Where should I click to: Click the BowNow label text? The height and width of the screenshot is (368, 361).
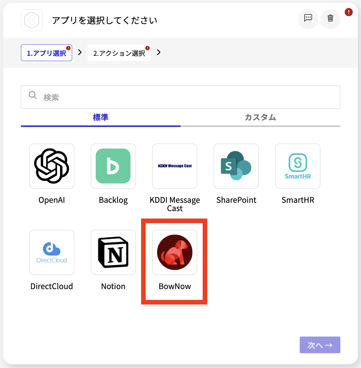click(175, 286)
